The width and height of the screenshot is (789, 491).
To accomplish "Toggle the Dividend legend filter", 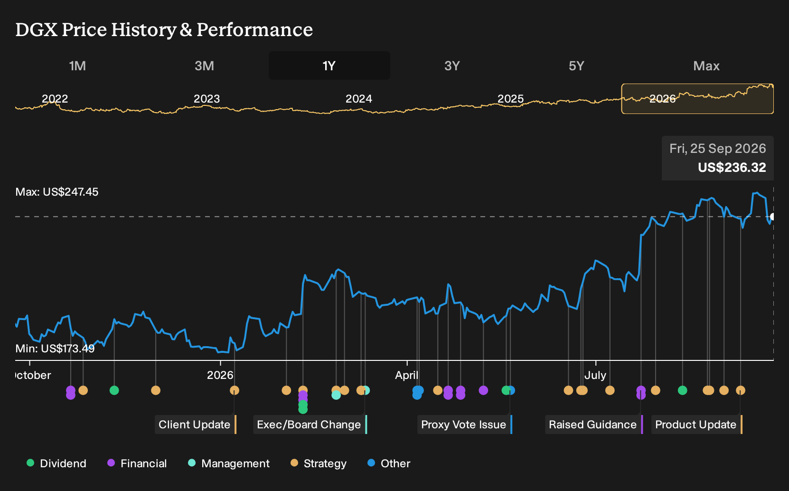I will click(x=56, y=463).
